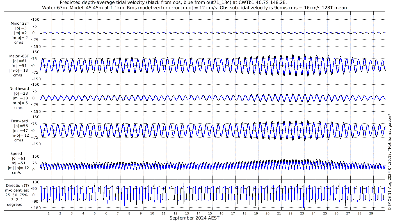Click the '150' tick of the Speed panel
Image resolution: width=393 pixels, height=224 pixels.
(x=36, y=156)
